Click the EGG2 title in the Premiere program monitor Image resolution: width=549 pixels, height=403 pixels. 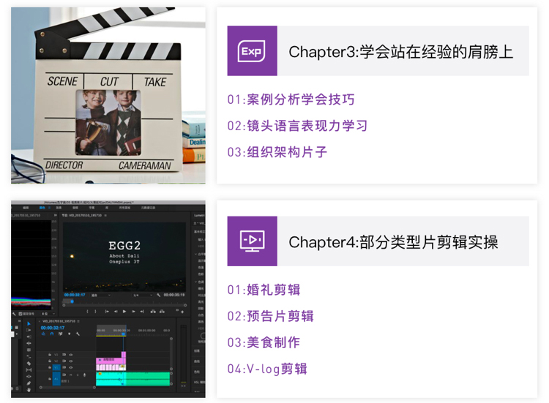[x=124, y=246]
